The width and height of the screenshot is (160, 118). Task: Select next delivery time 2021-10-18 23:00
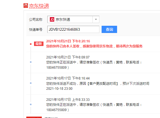59,89
